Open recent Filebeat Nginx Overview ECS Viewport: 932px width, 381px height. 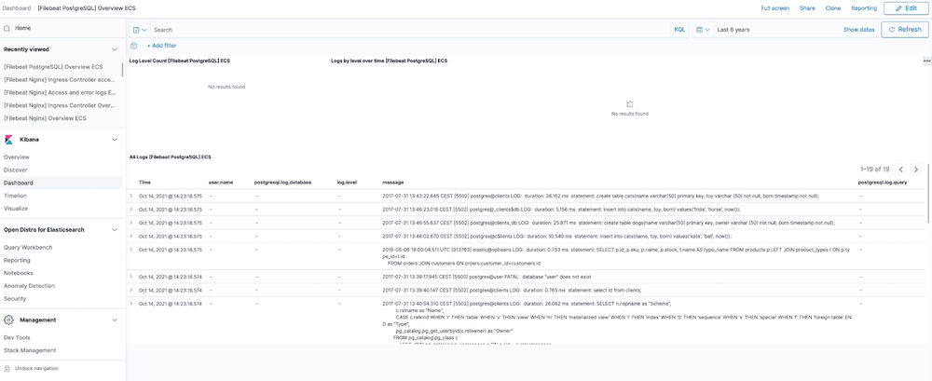tap(45, 118)
